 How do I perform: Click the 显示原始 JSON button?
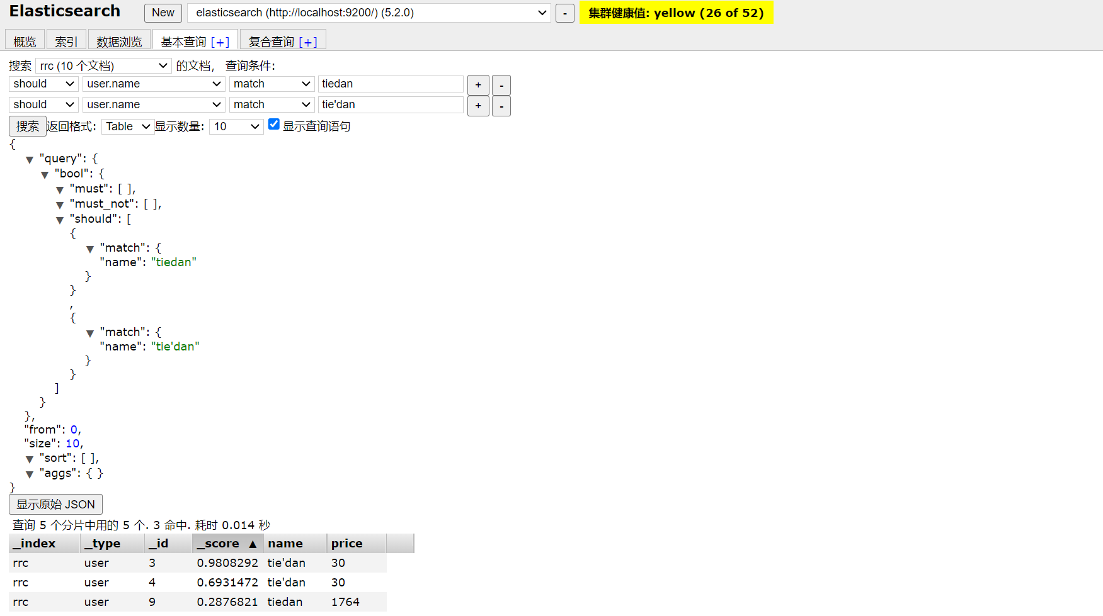click(x=55, y=505)
